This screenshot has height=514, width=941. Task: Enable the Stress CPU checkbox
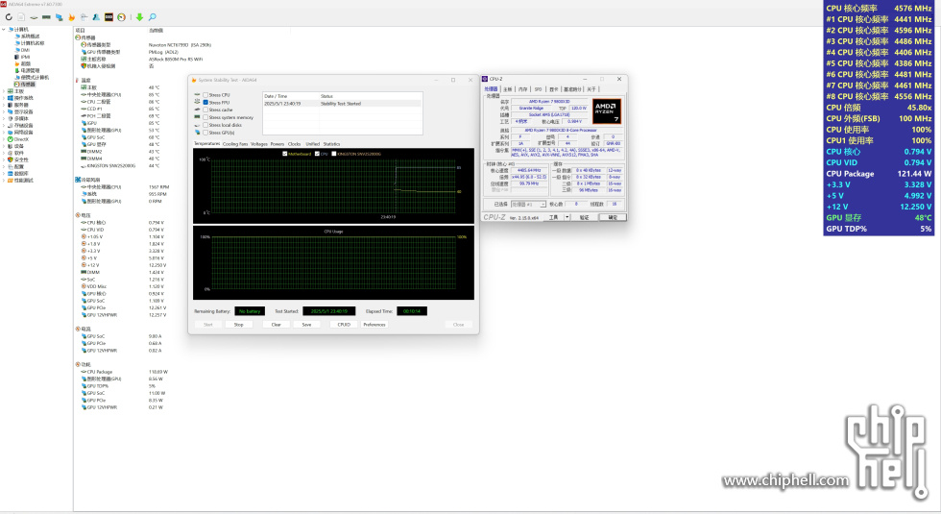[x=205, y=95]
